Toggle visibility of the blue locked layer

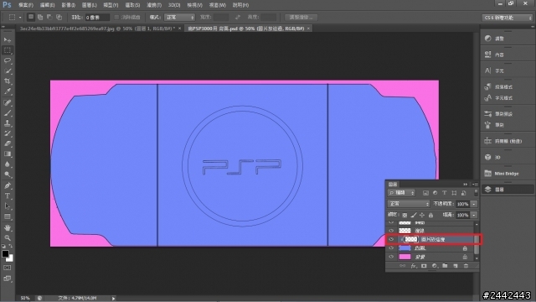click(x=391, y=248)
